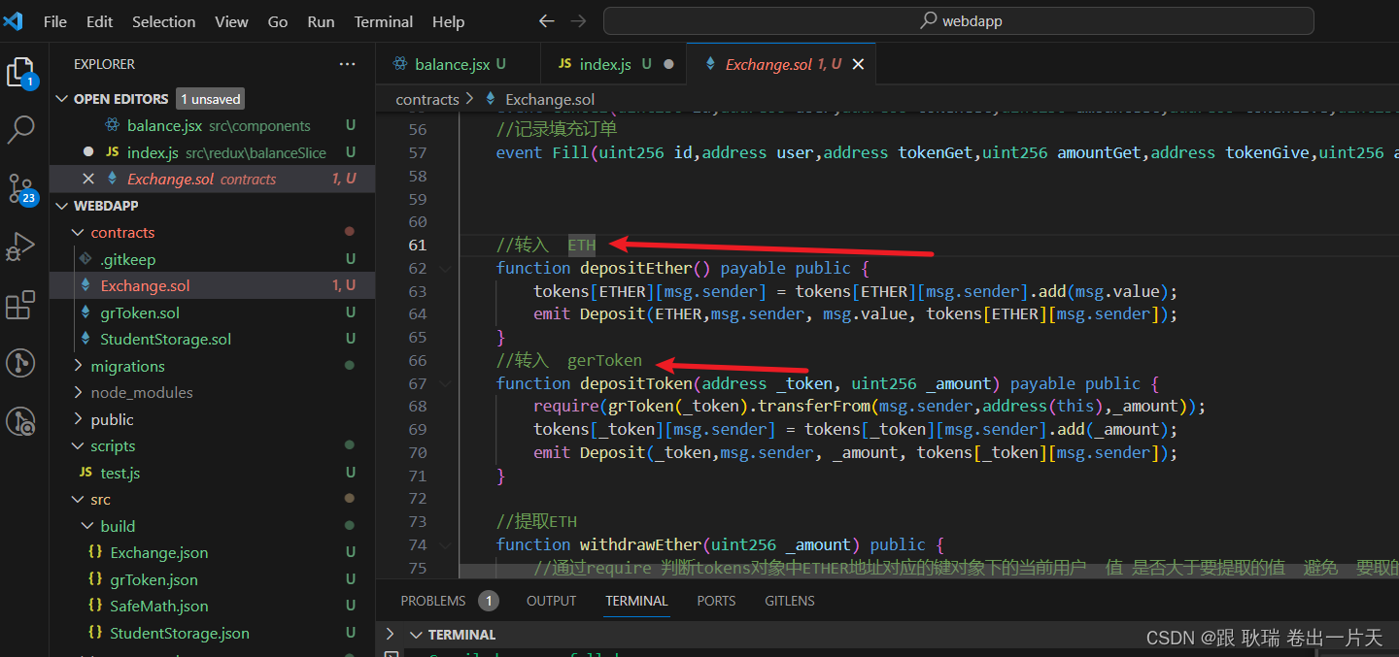1399x657 pixels.
Task: Select the Exchange.sol editor tab
Action: click(x=782, y=64)
